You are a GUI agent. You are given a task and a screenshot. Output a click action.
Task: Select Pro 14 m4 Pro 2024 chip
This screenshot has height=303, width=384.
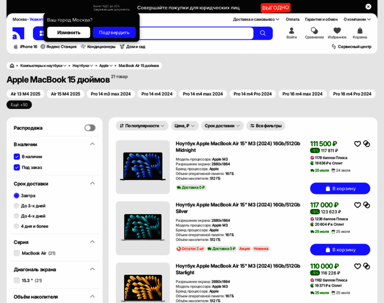253,94
